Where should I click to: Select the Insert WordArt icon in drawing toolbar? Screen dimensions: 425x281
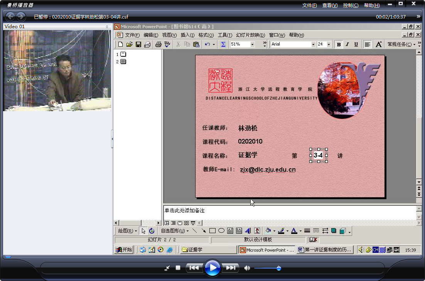point(248,231)
